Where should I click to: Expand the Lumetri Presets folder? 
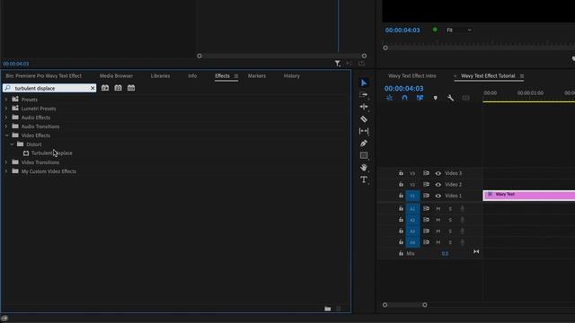pos(6,109)
